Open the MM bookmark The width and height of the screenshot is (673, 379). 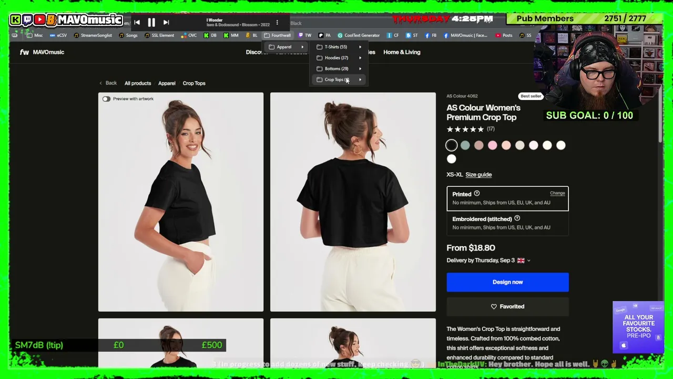click(231, 35)
